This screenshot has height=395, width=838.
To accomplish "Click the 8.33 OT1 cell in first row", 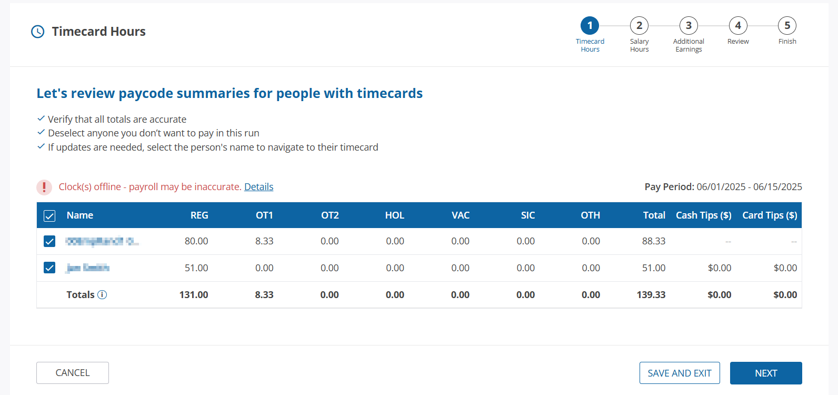I will pos(264,241).
